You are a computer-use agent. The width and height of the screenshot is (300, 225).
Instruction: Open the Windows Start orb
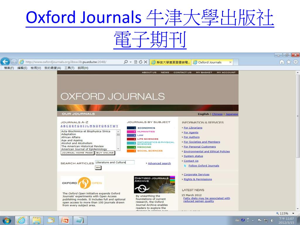(7, 220)
